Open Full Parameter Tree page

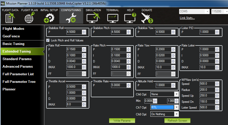(x=19, y=82)
